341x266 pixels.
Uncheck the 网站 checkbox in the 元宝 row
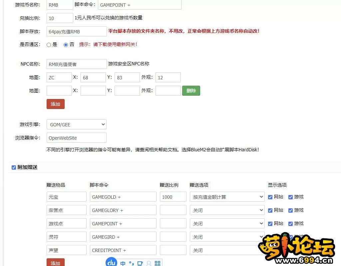click(270, 197)
